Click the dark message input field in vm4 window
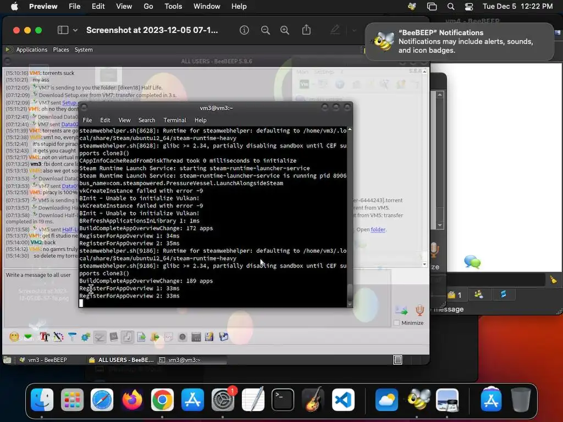The width and height of the screenshot is (563, 422). (x=495, y=280)
